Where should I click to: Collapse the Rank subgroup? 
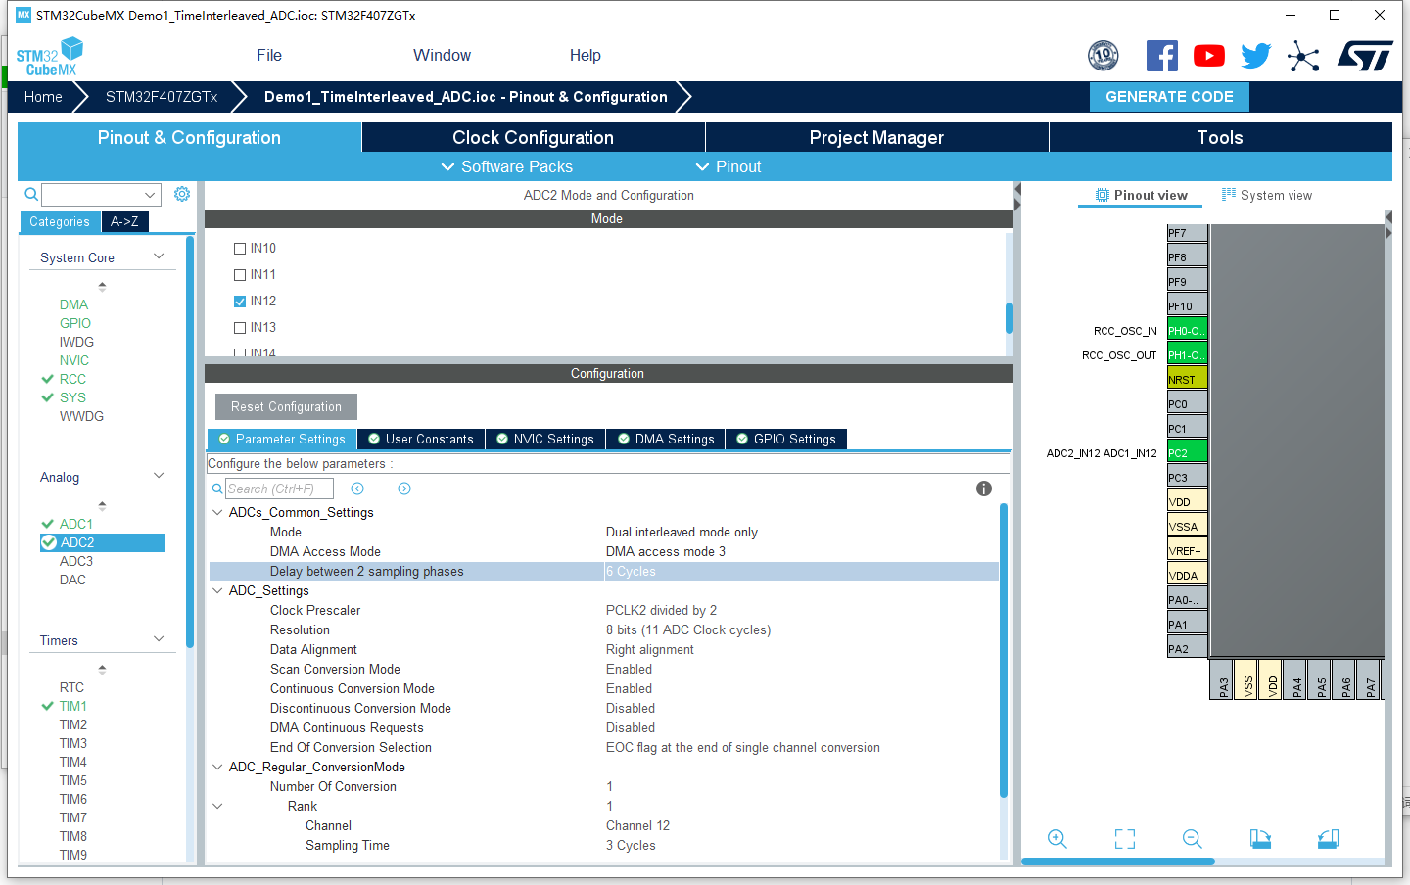[217, 806]
